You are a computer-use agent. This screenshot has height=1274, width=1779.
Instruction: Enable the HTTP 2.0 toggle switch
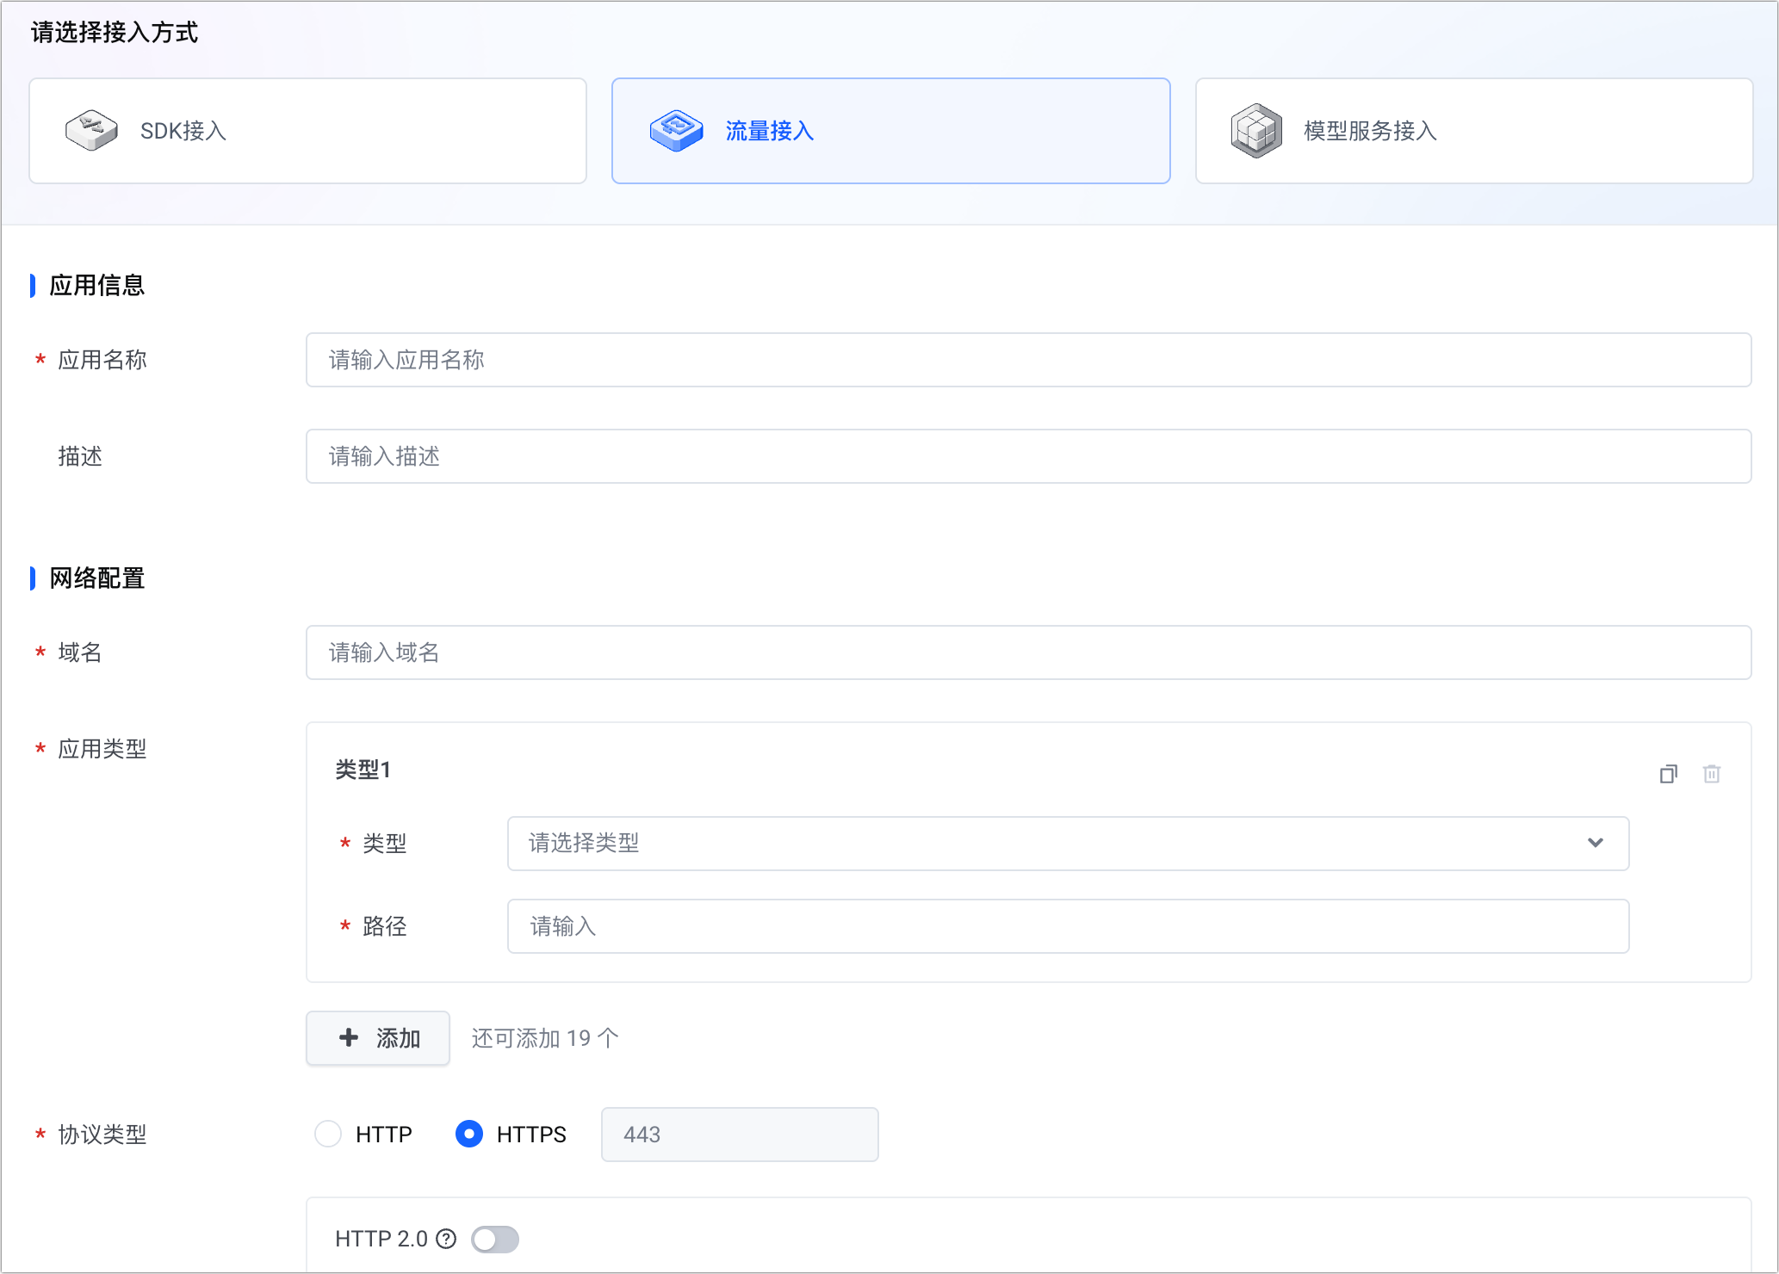coord(495,1239)
